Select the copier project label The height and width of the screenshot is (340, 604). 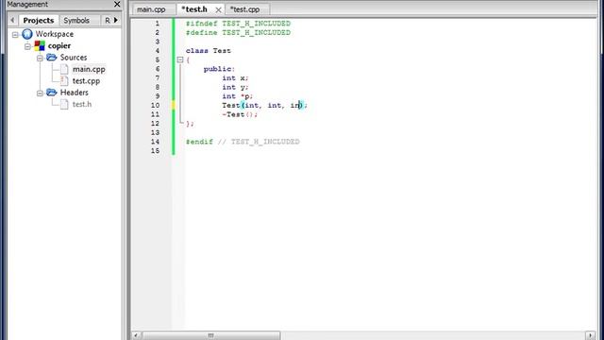(59, 46)
